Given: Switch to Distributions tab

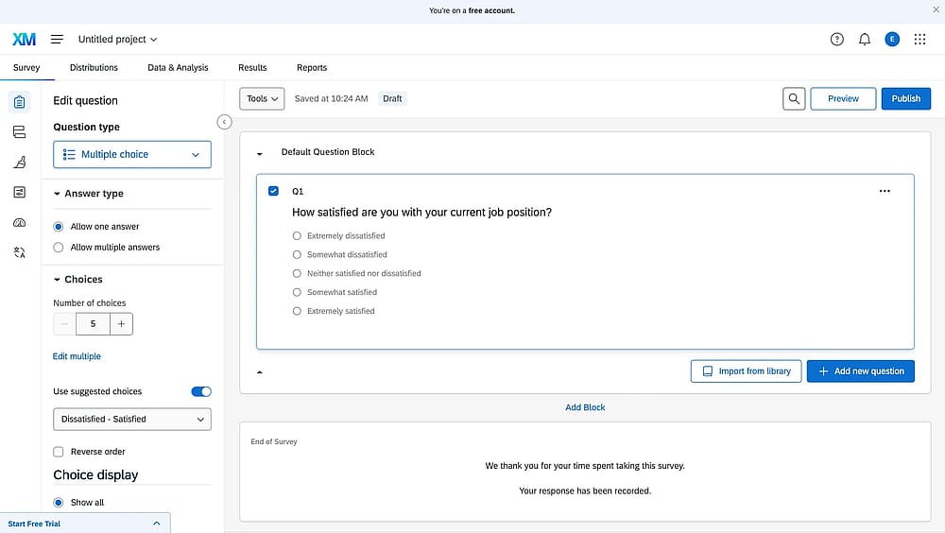Looking at the screenshot, I should [94, 67].
